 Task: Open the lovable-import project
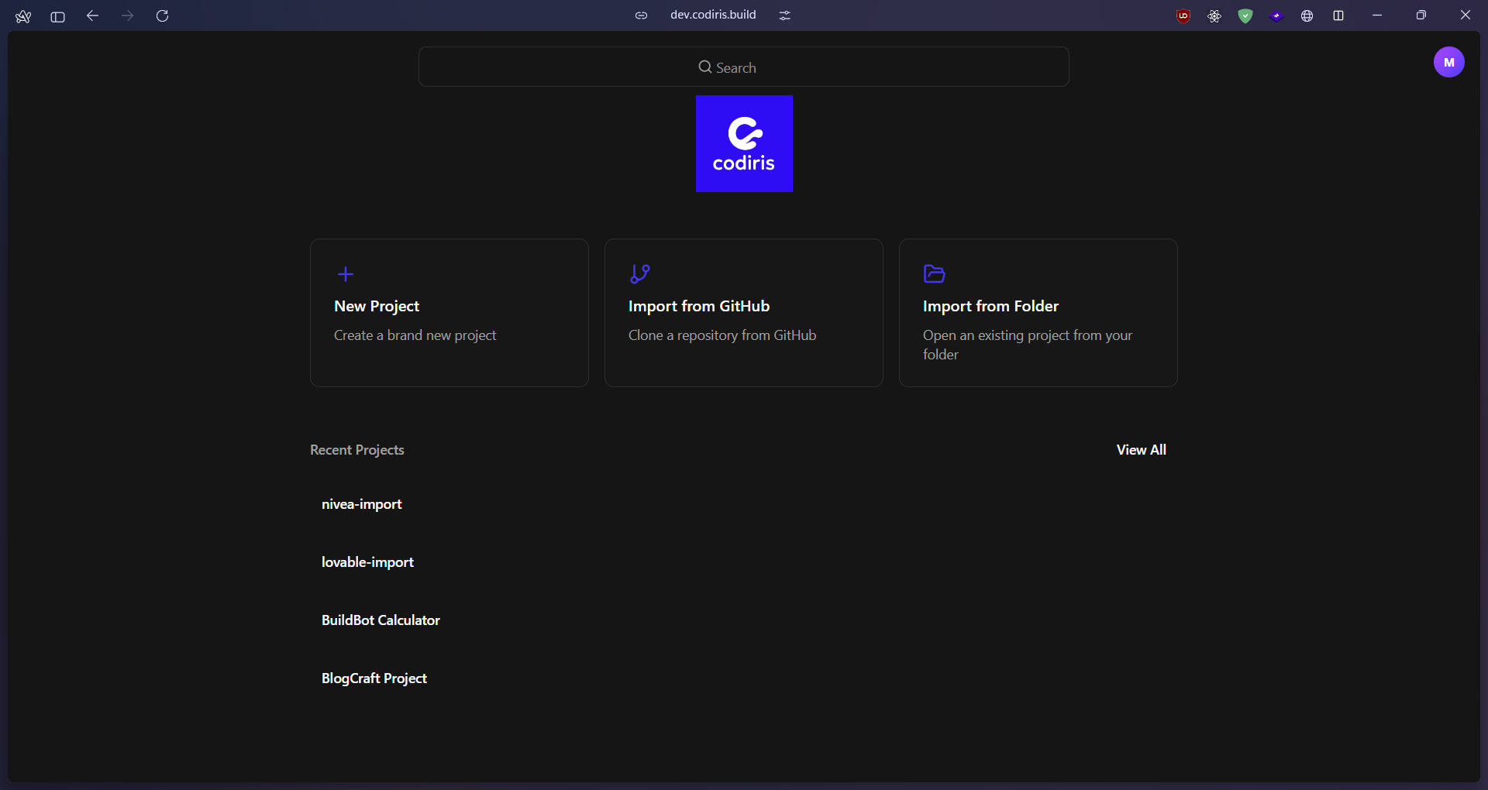point(367,562)
